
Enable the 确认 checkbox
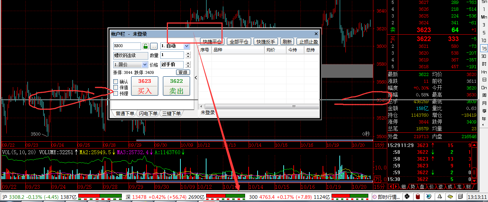pos(115,82)
